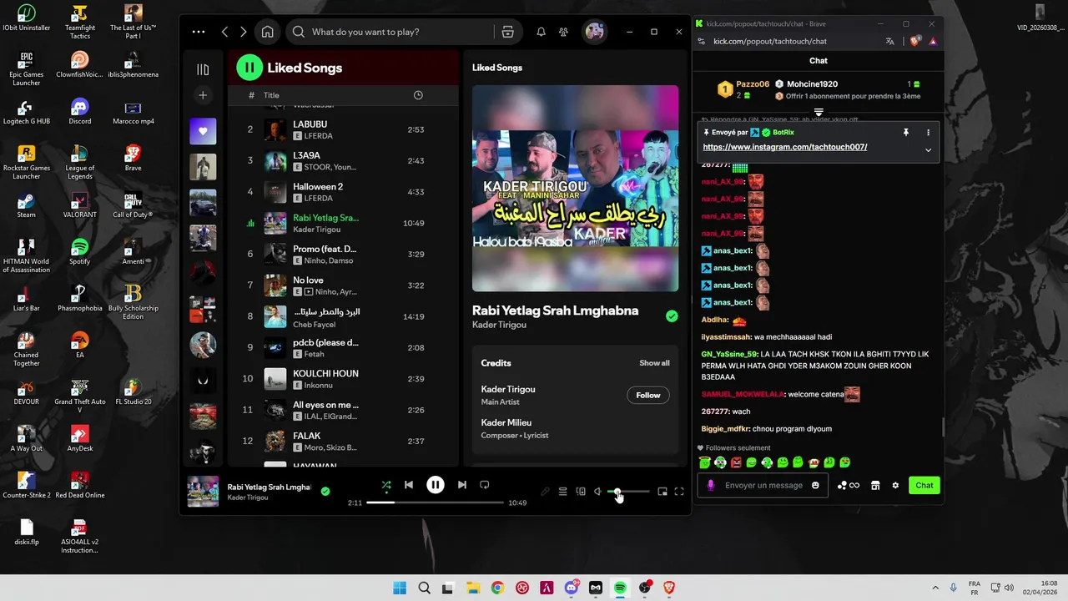1068x601 pixels.
Task: Open Kick chat settings gear
Action: [895, 485]
